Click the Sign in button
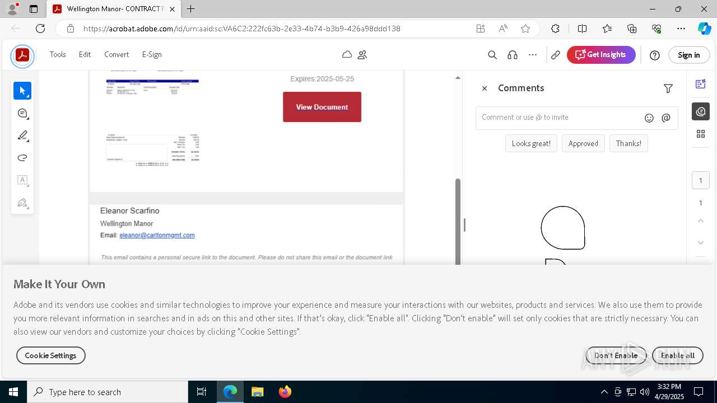Screen dimensions: 717x403 [x=688, y=55]
